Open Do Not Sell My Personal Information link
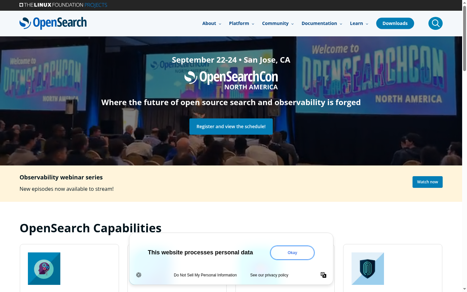The height and width of the screenshot is (292, 467). click(205, 275)
